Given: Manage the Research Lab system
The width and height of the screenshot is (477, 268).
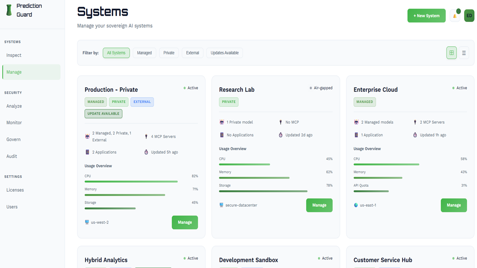Looking at the screenshot, I should tap(319, 205).
